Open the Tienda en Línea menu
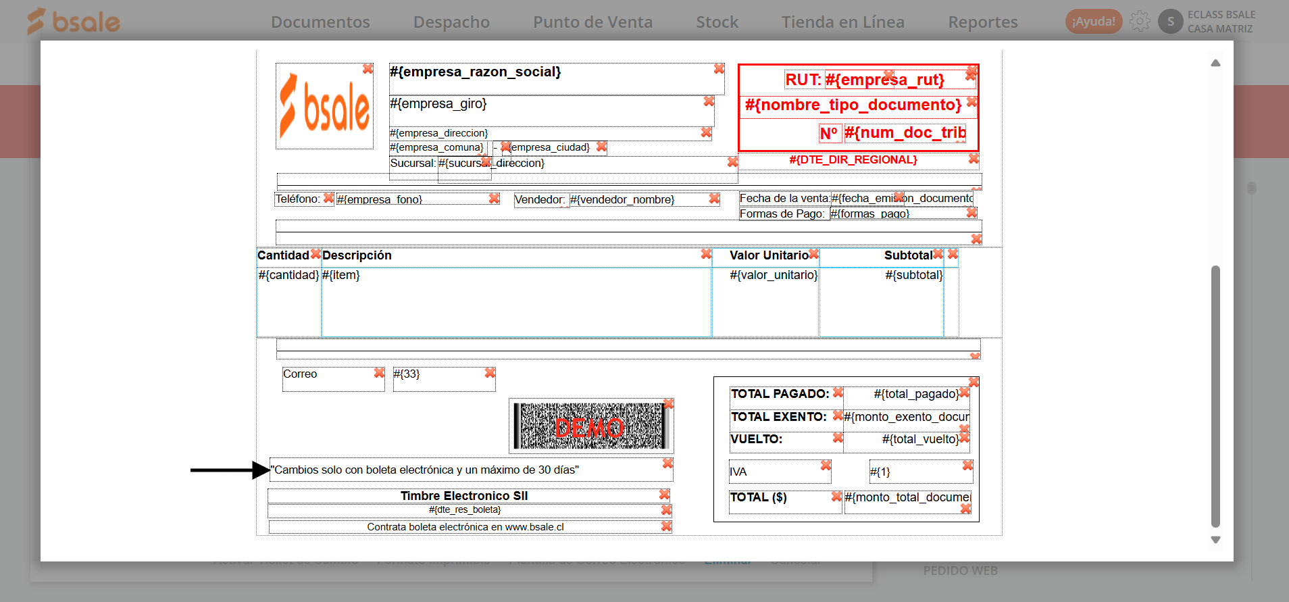This screenshot has width=1289, height=602. (x=842, y=22)
